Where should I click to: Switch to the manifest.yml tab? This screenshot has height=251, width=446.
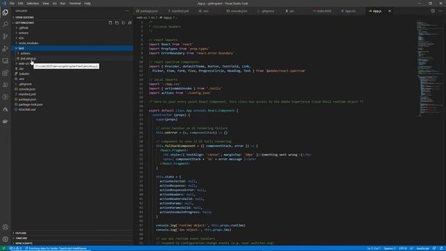179,11
